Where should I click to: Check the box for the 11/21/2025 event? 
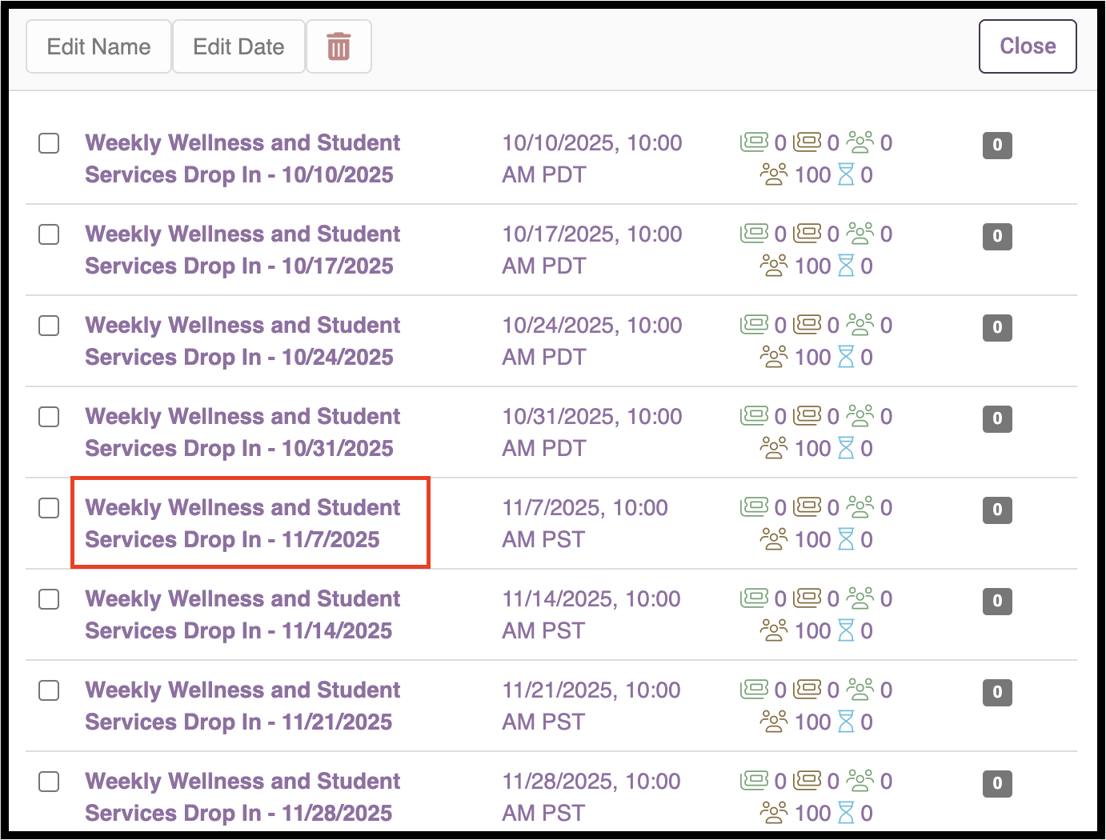point(49,690)
